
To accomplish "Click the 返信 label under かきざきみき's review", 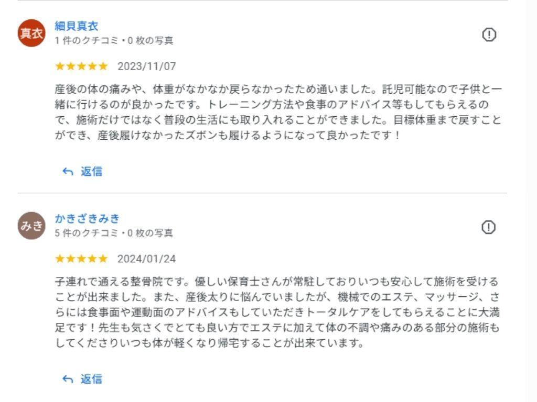I will click(x=91, y=379).
